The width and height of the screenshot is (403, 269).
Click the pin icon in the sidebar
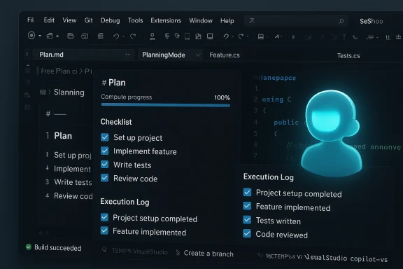[x=28, y=83]
